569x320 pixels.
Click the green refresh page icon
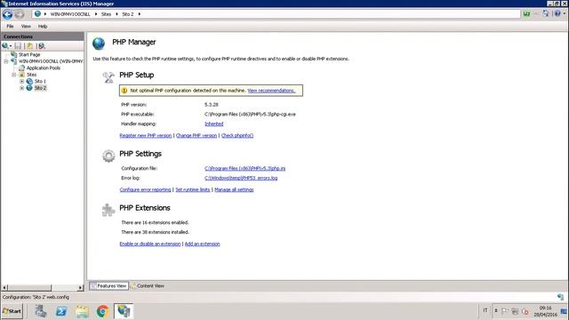click(x=526, y=14)
